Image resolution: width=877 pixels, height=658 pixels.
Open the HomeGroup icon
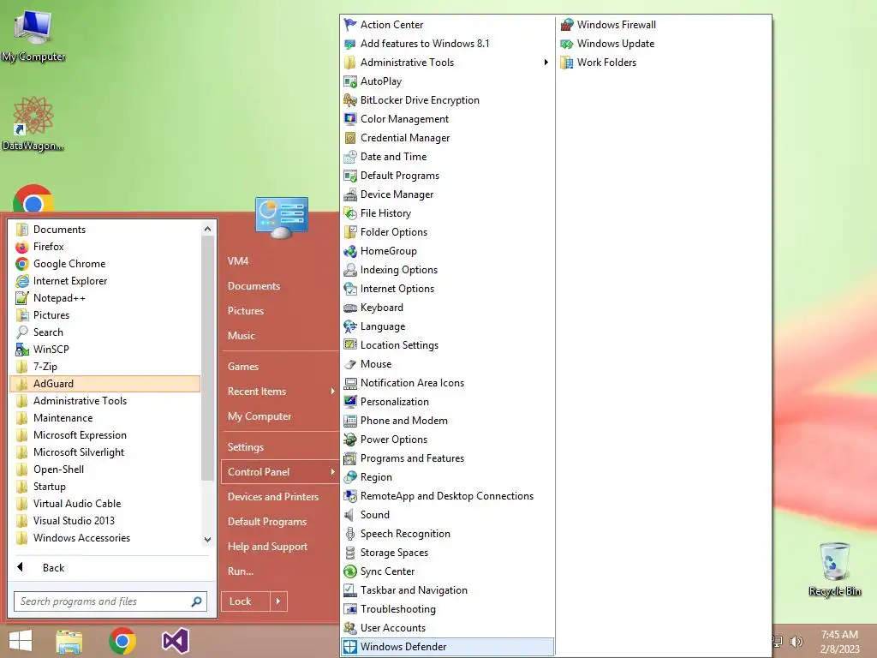(x=350, y=251)
